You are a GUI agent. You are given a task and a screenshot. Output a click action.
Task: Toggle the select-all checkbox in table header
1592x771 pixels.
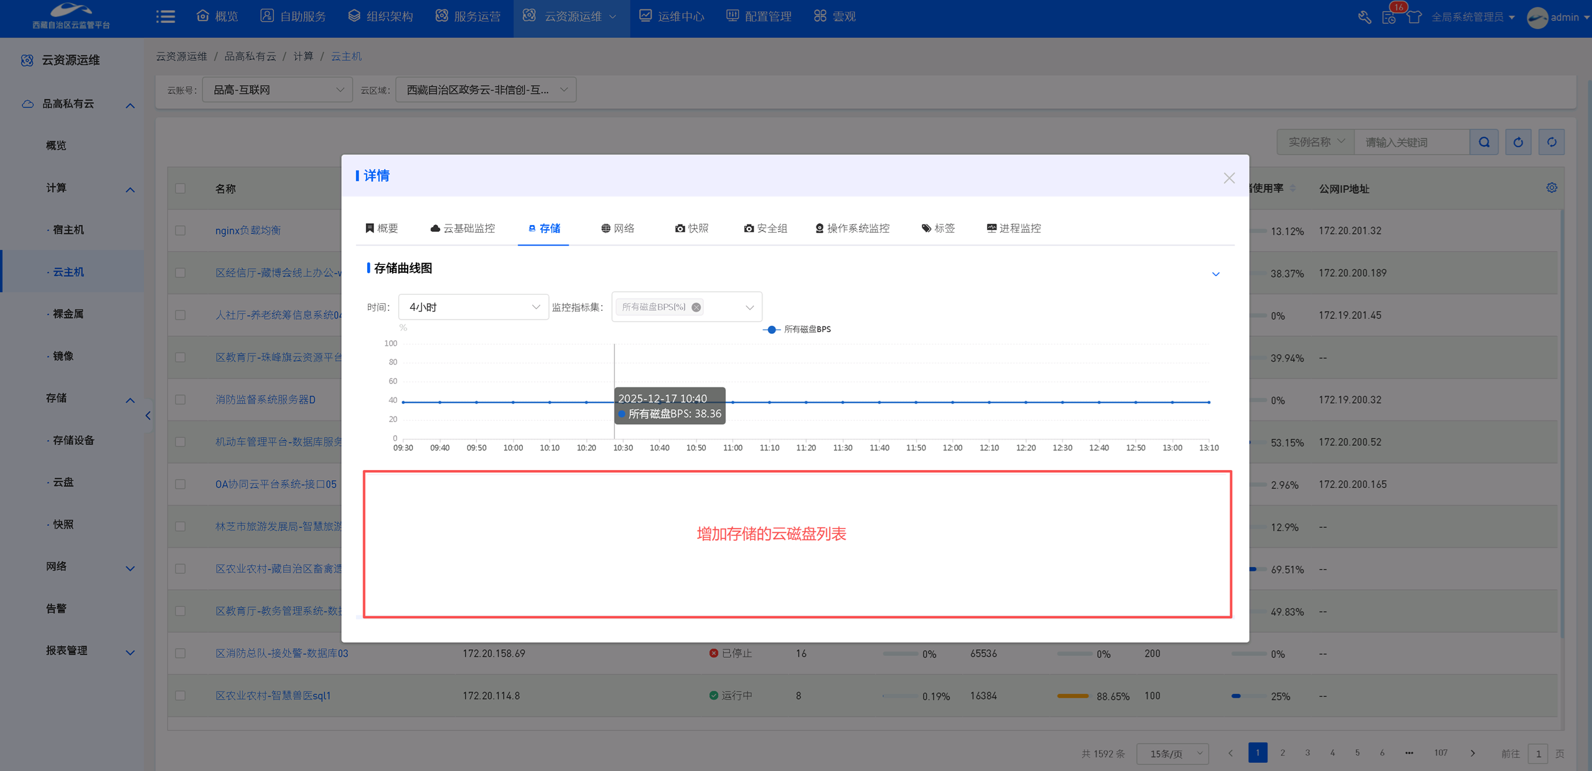[x=180, y=188]
